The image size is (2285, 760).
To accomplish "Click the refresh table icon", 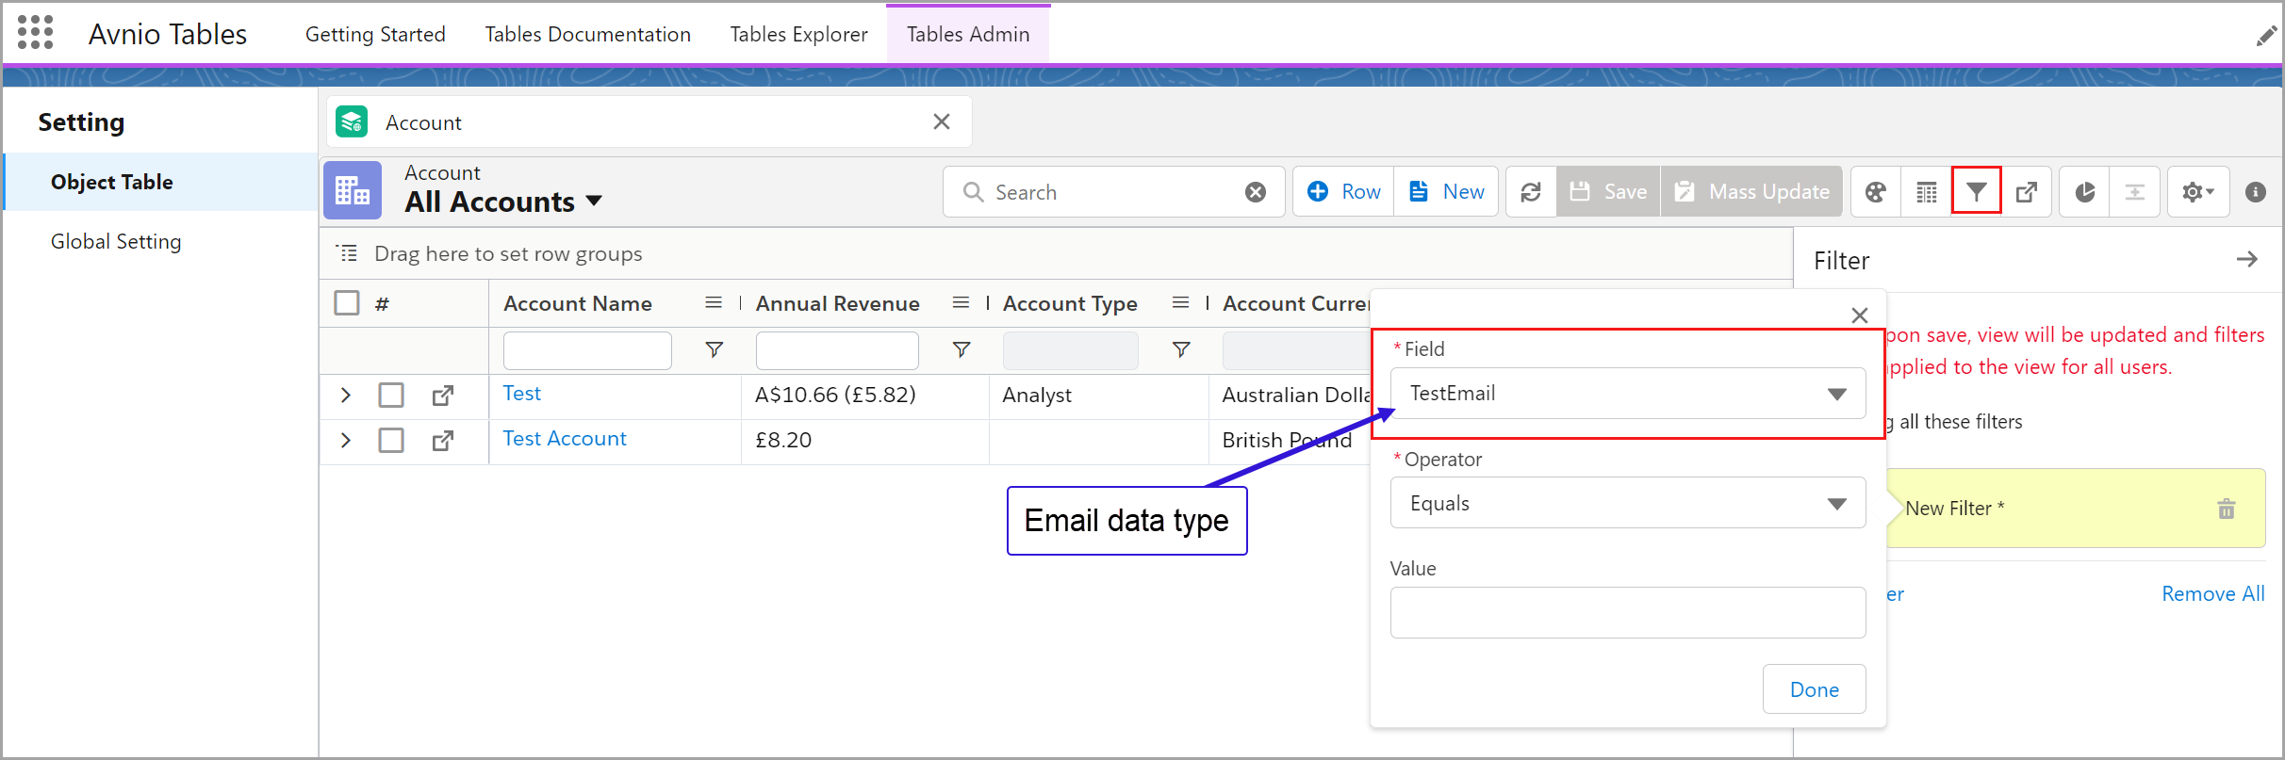I will [1531, 192].
